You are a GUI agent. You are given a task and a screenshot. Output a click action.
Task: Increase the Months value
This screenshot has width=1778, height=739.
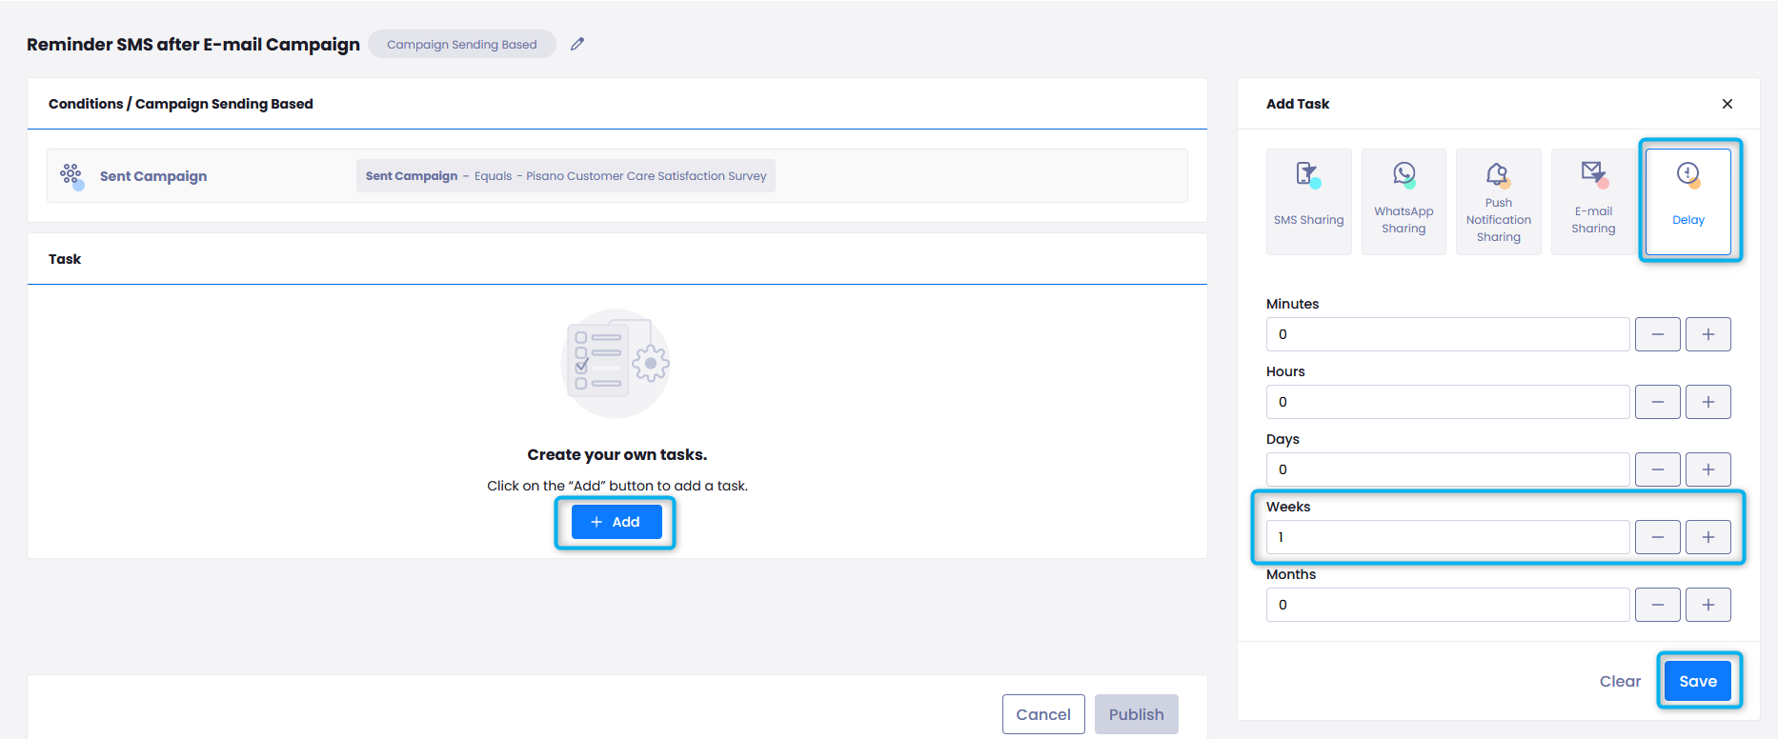1707,605
